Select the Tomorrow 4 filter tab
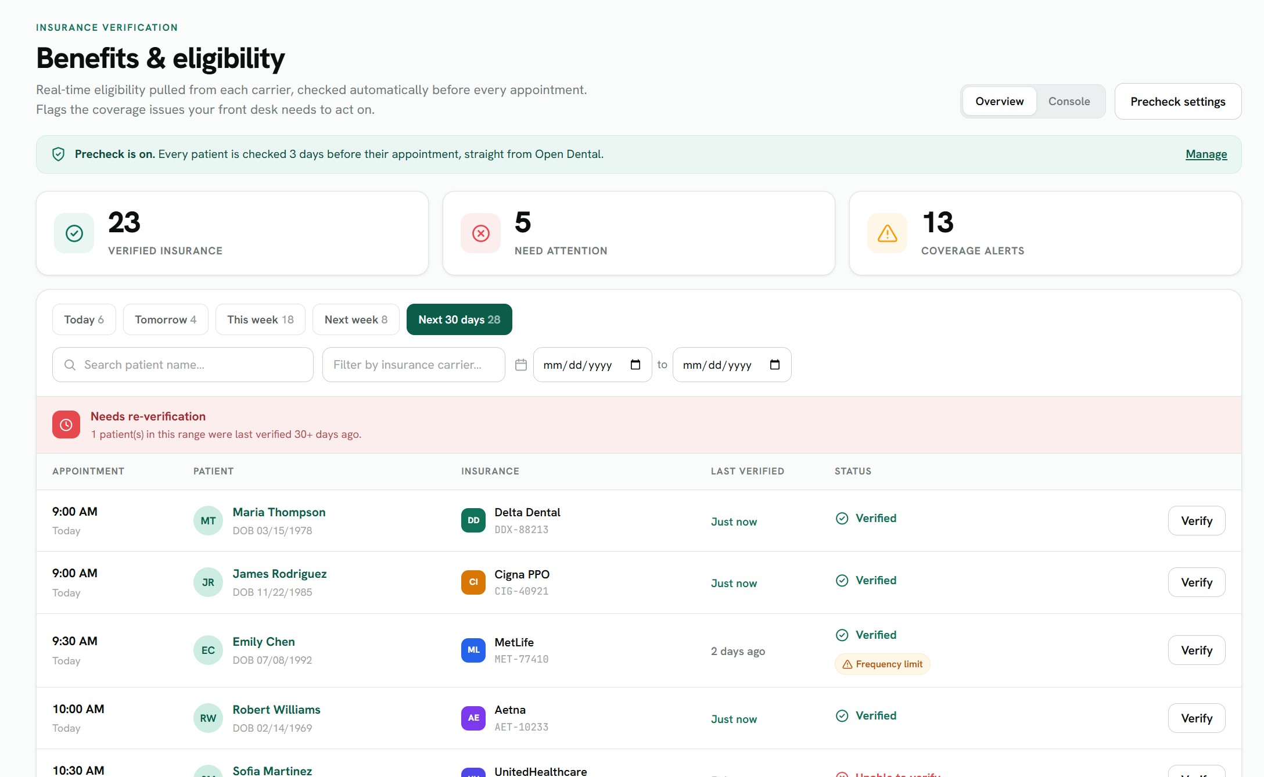Viewport: 1264px width, 777px height. (x=166, y=319)
